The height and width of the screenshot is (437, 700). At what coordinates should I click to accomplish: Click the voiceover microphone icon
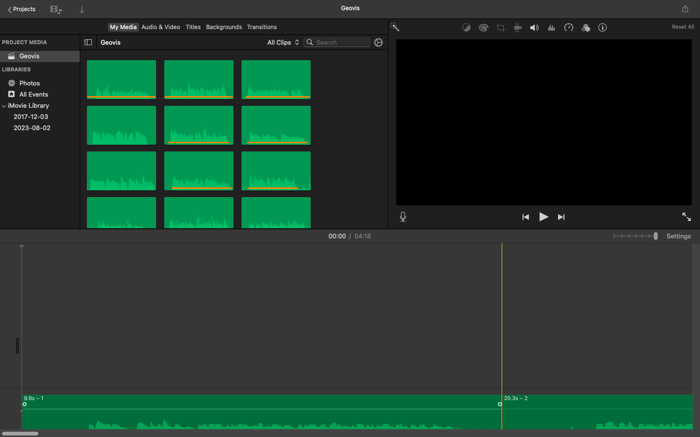pyautogui.click(x=403, y=217)
